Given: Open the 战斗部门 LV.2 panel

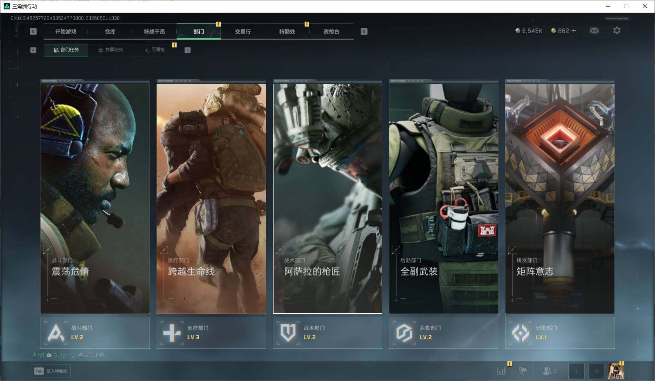Looking at the screenshot, I should (x=95, y=333).
